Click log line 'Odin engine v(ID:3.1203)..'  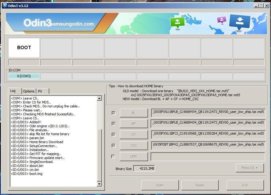coord(40,126)
